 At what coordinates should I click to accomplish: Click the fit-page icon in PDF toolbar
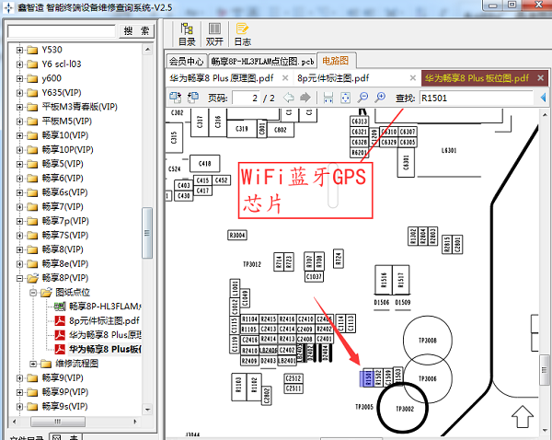(345, 98)
